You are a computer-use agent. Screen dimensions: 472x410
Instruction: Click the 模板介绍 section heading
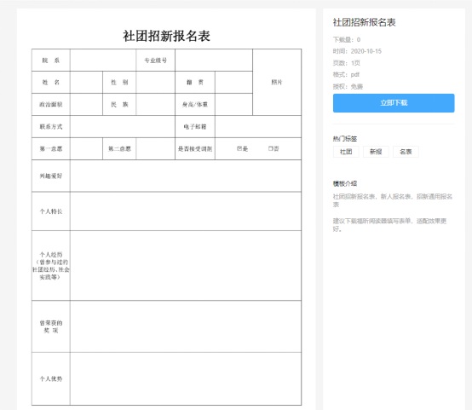pos(345,183)
